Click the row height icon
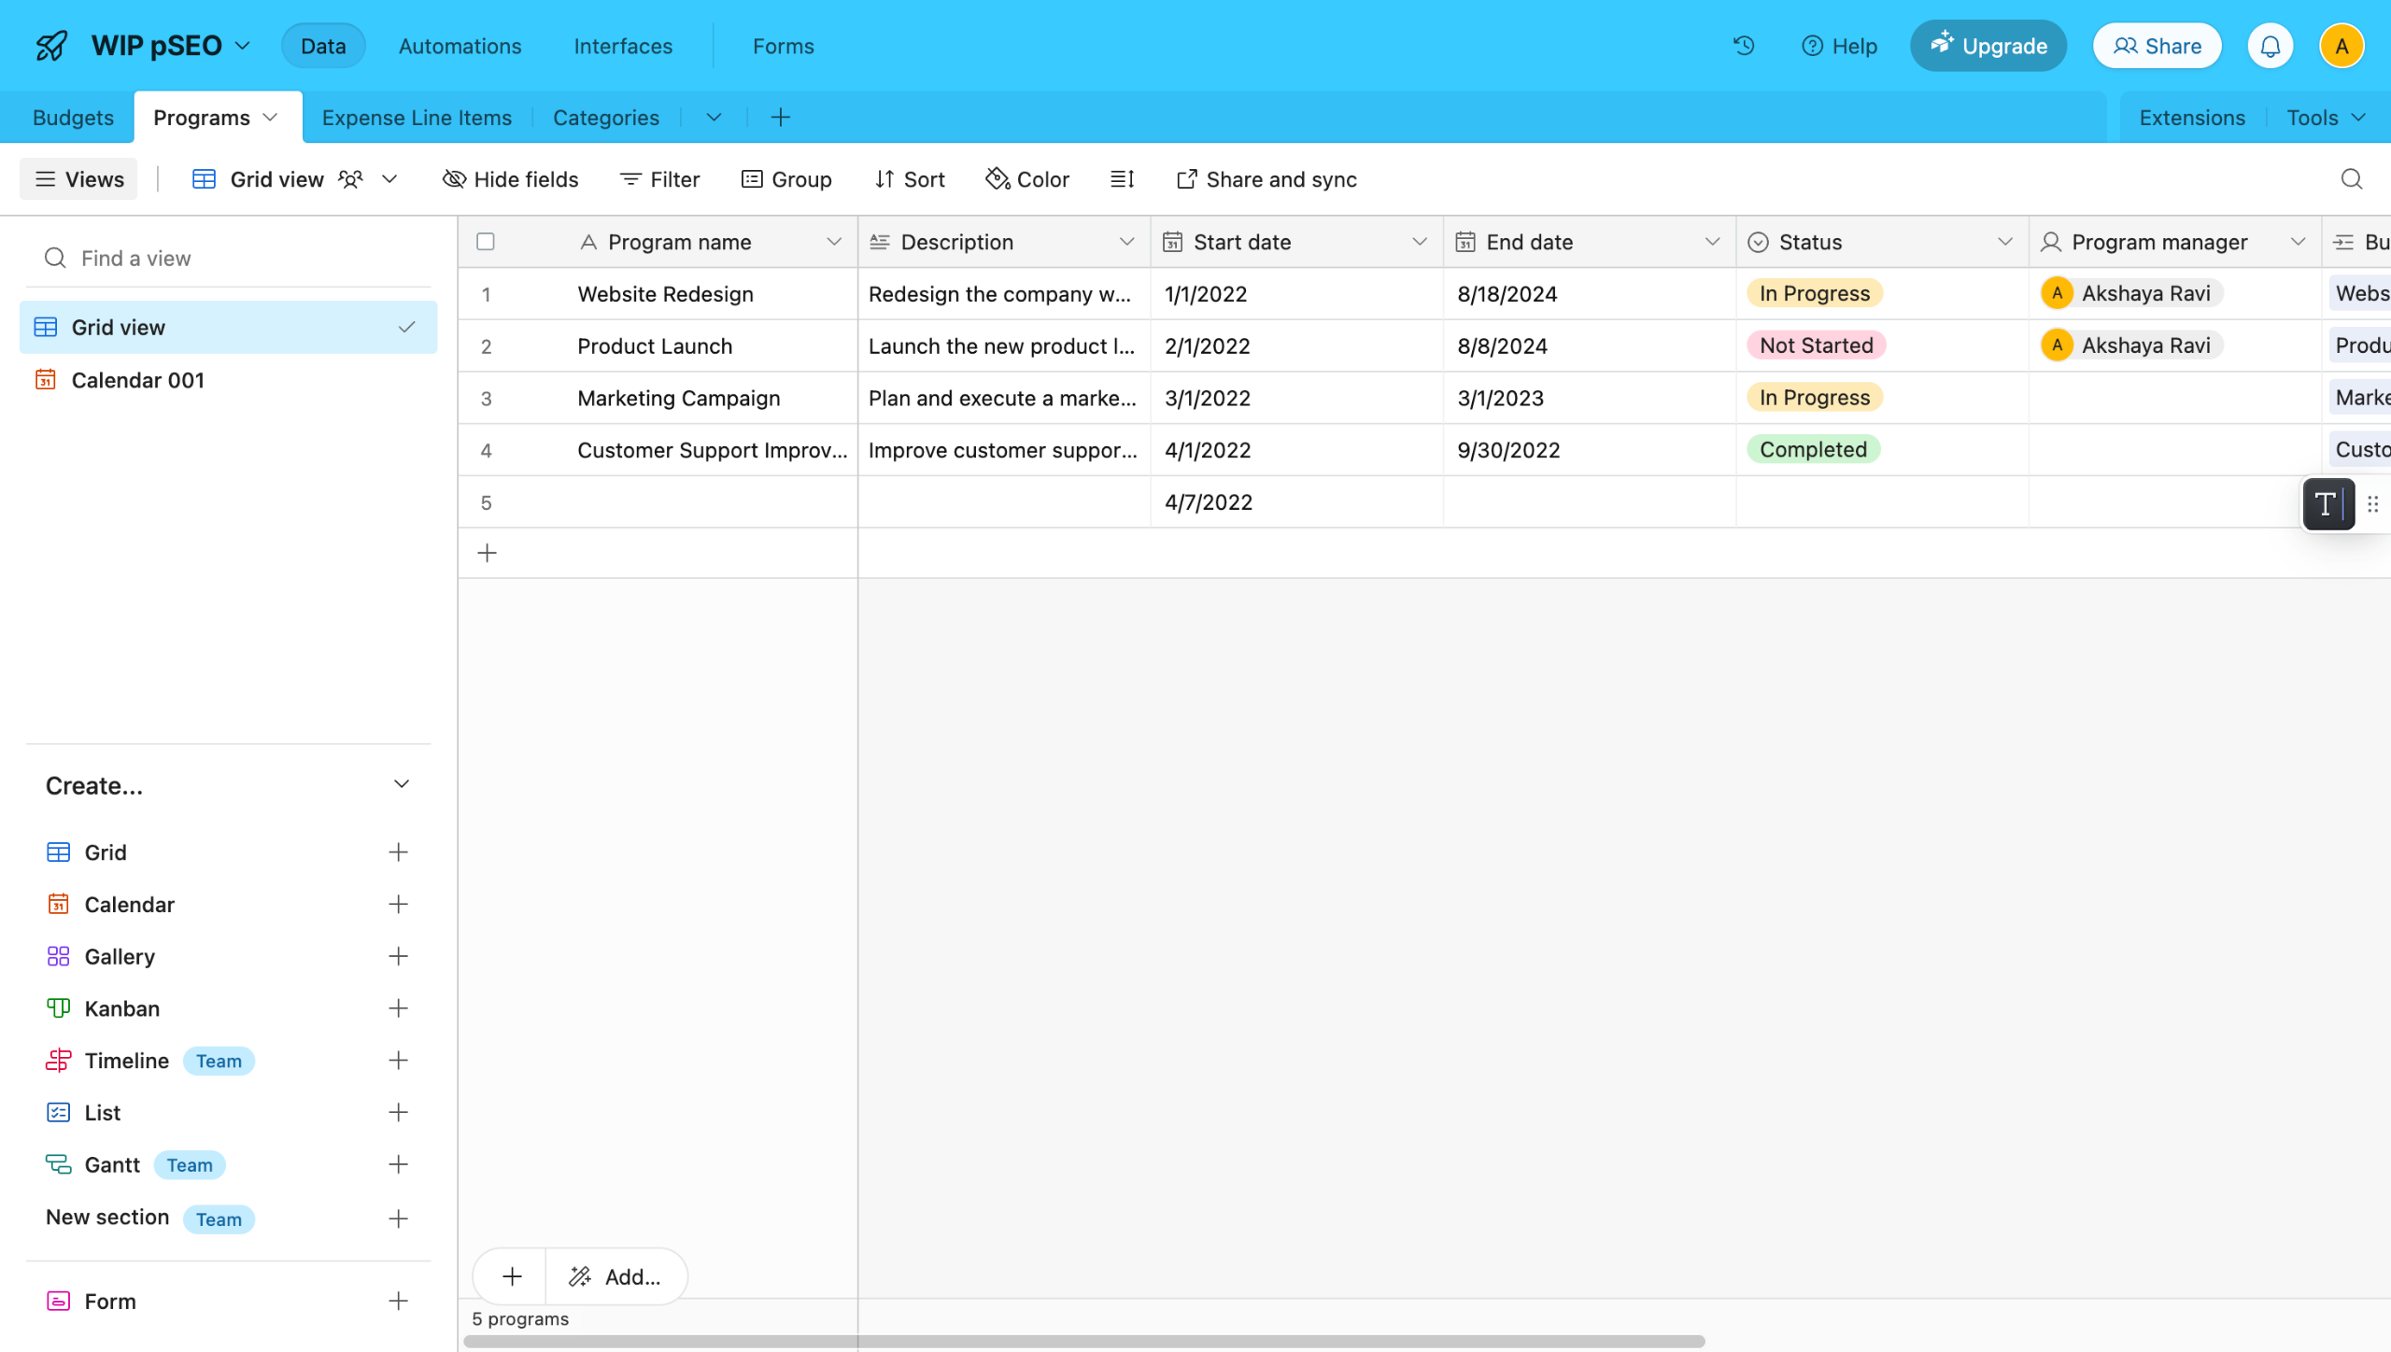The height and width of the screenshot is (1352, 2391). pyautogui.click(x=1122, y=179)
